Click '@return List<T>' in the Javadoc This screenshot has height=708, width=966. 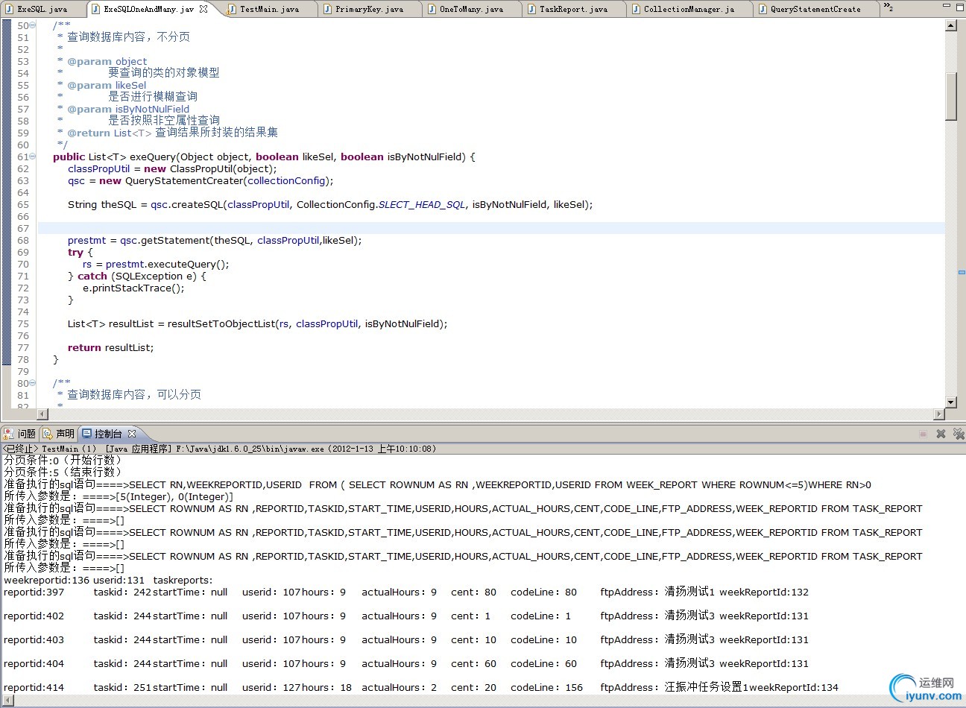[x=110, y=133]
